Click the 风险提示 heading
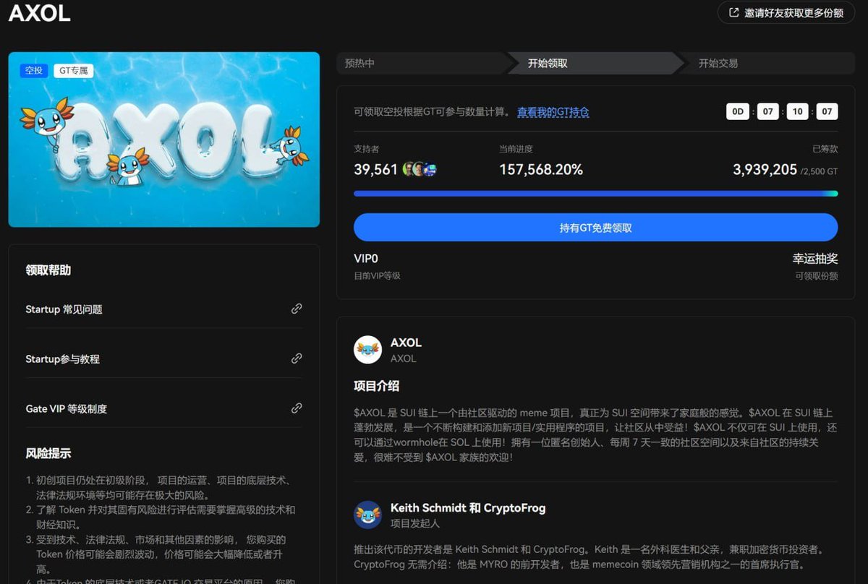The width and height of the screenshot is (868, 584). (48, 454)
